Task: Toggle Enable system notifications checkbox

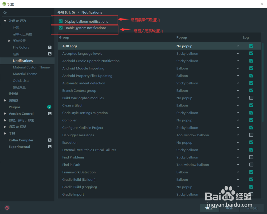Action: tap(61, 28)
